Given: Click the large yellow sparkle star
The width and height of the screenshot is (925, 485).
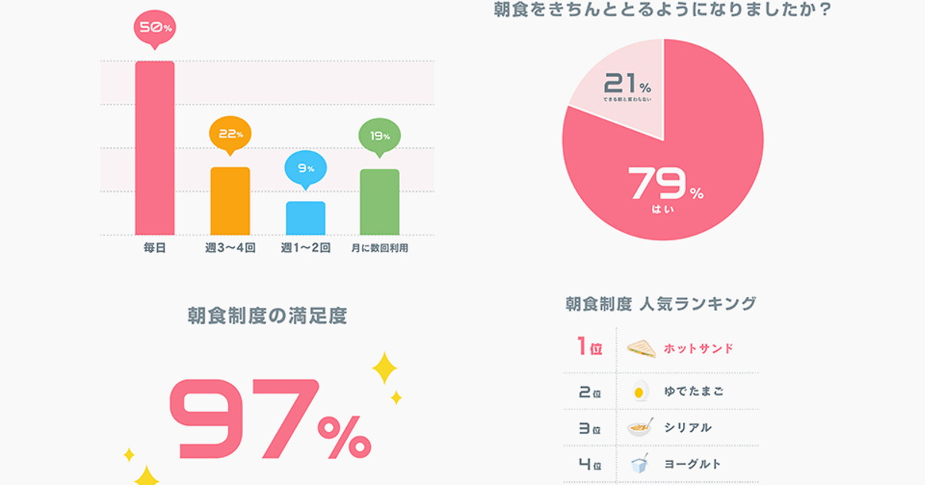Looking at the screenshot, I should pyautogui.click(x=384, y=369).
